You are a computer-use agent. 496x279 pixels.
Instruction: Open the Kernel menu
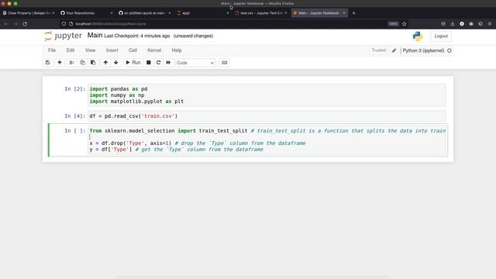pos(154,50)
